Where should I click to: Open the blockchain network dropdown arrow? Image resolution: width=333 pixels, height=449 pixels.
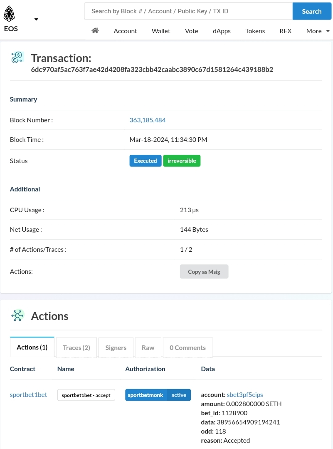coord(36,19)
